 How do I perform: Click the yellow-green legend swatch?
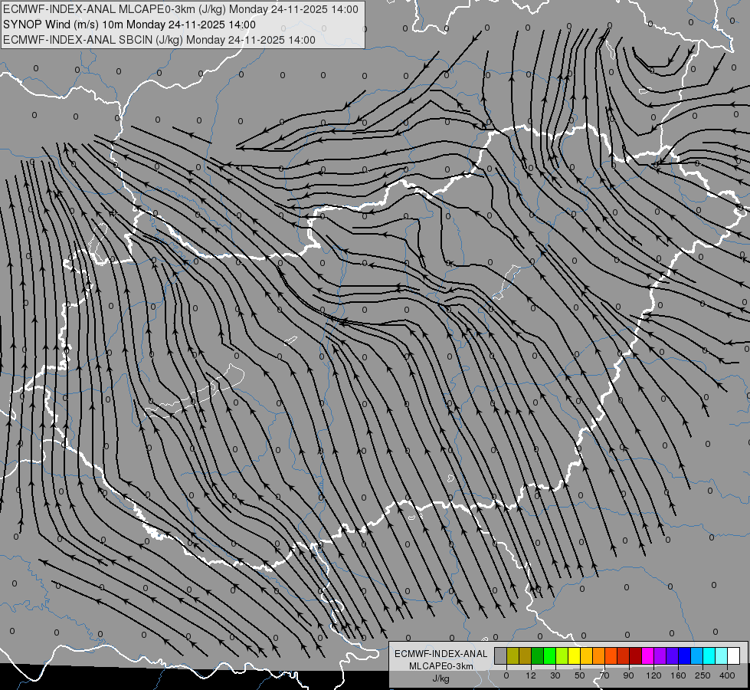[562, 656]
